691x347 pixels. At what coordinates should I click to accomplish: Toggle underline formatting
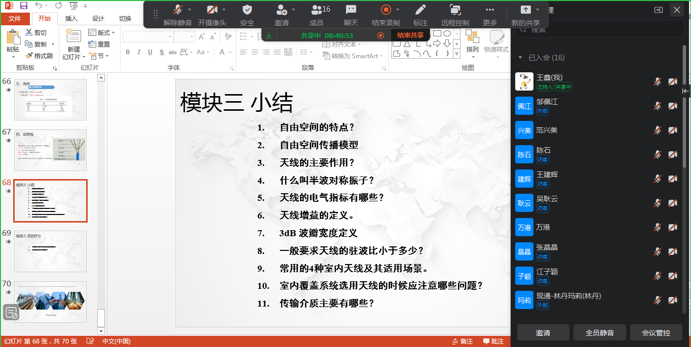[x=150, y=52]
